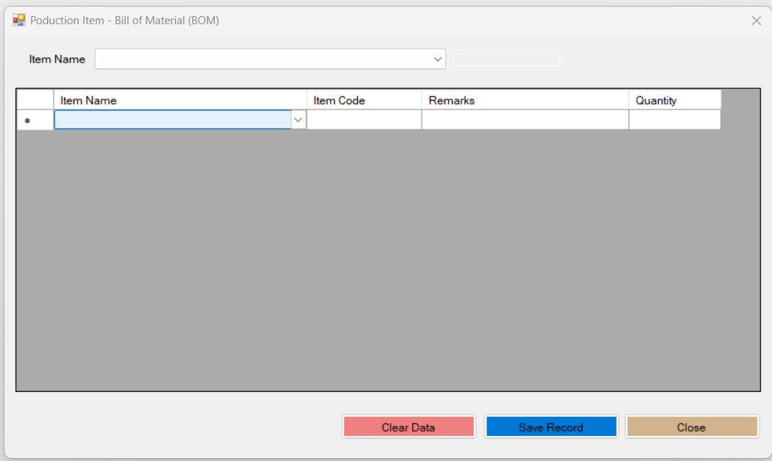Select the grid's Item Name cell
Screen dimensions: 772x461
tap(173, 120)
